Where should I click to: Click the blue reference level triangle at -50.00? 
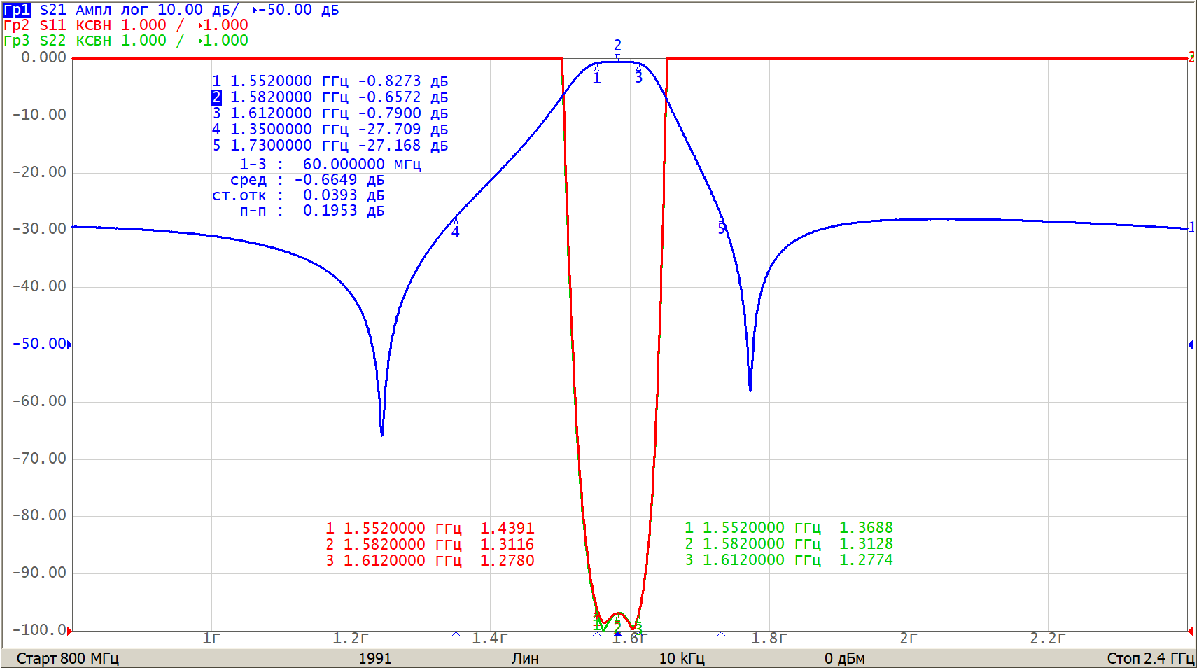69,345
